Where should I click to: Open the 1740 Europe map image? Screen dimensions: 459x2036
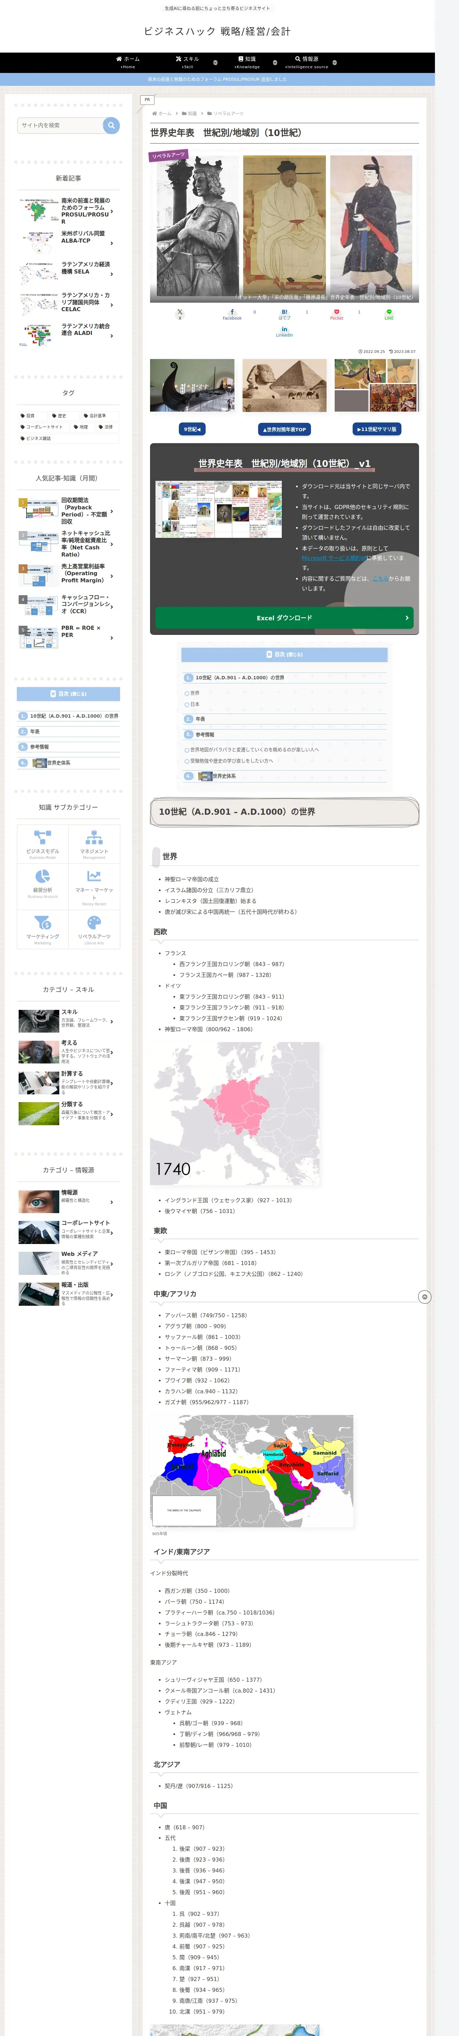235,1113
